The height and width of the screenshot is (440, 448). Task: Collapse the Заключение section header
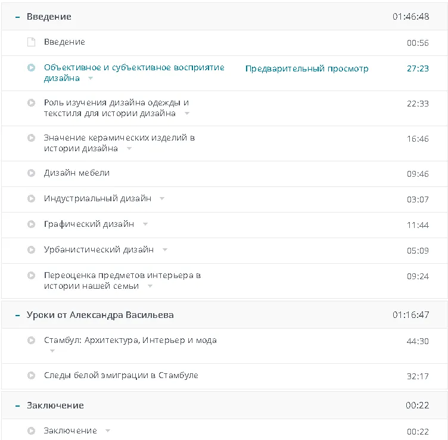pos(18,405)
